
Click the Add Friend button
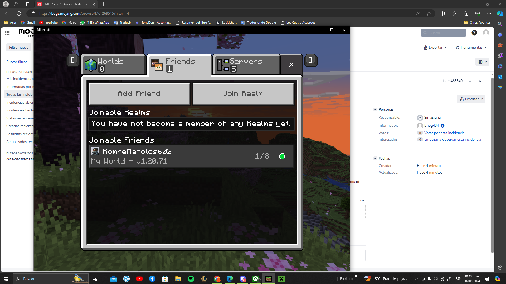139,94
